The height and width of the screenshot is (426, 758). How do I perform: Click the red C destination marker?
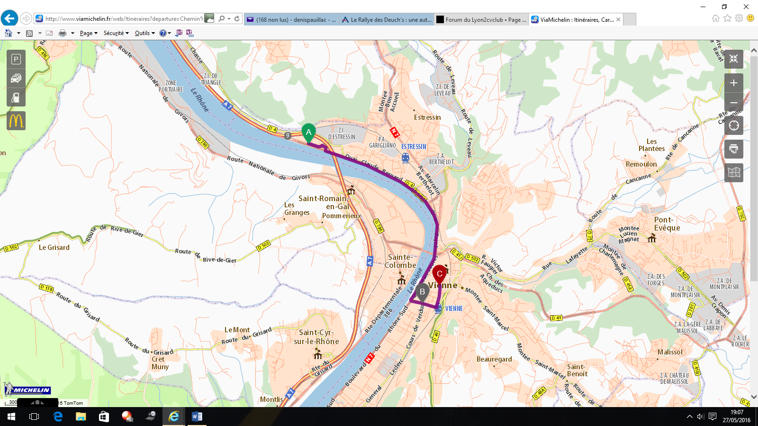pyautogui.click(x=439, y=274)
